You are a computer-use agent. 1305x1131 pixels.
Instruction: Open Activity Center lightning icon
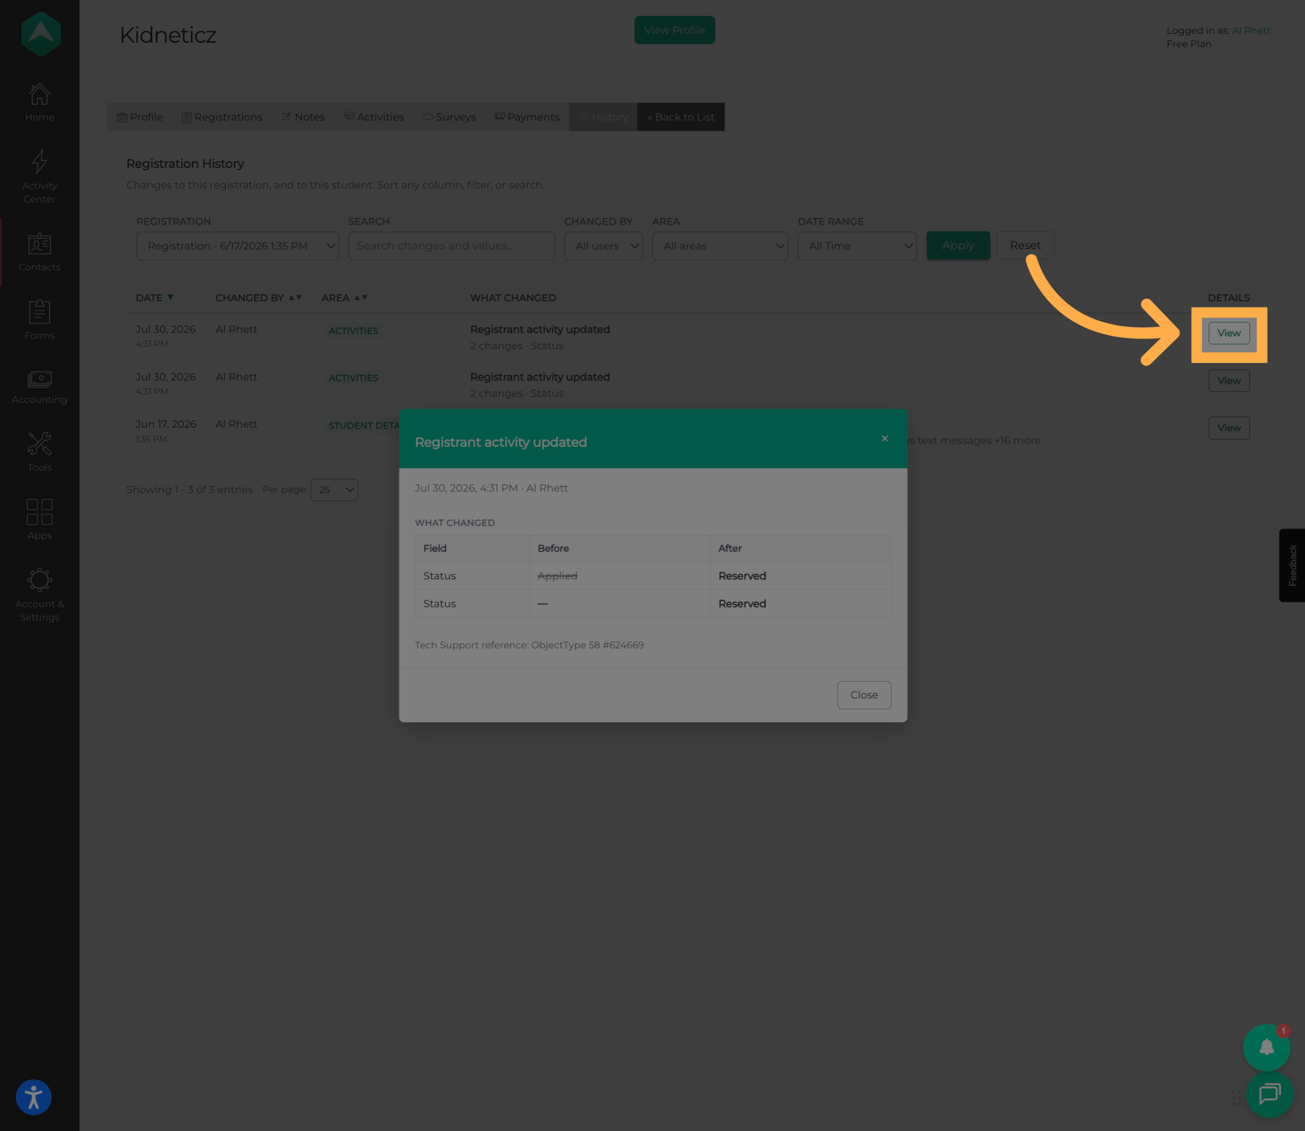pos(39,161)
